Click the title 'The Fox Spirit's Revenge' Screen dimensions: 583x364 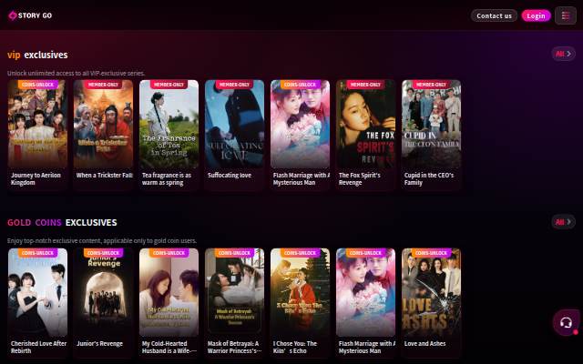point(360,178)
